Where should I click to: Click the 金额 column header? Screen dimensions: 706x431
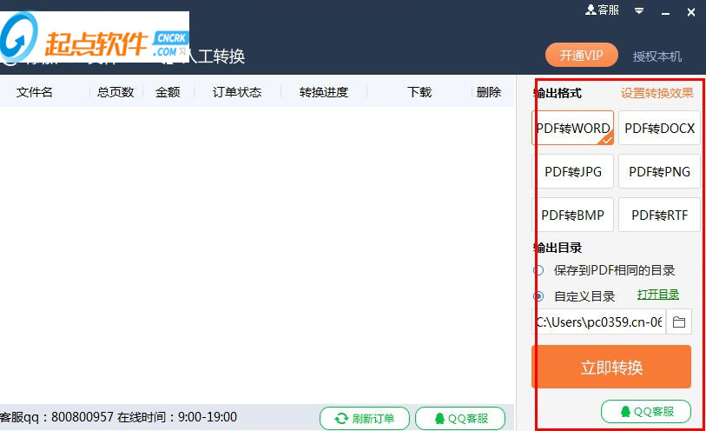(168, 92)
